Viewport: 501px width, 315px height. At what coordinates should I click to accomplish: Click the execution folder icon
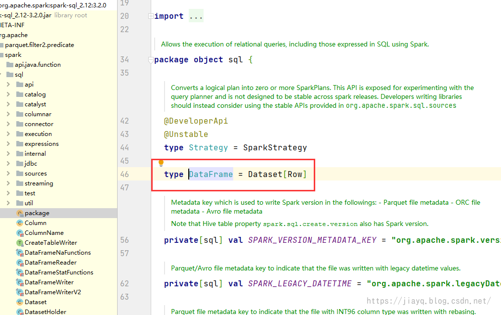(20, 134)
